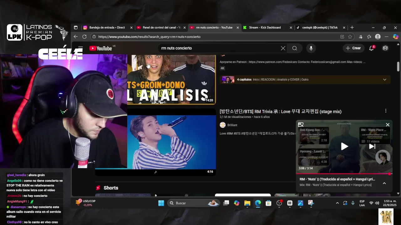Open more options for RM Trivia video
The image size is (401, 225).
click(x=386, y=111)
